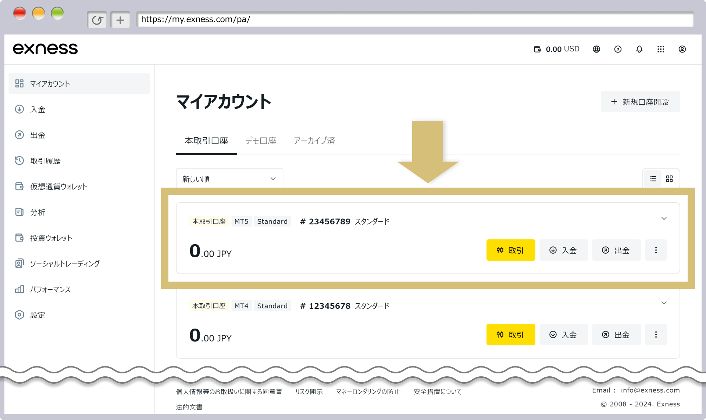Open リスク開示 footer link
The height and width of the screenshot is (420, 706).
click(309, 392)
